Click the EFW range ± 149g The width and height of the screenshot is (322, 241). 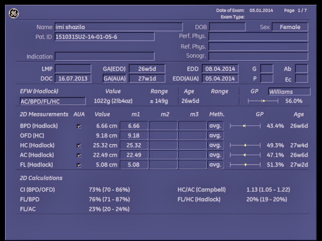pos(159,101)
